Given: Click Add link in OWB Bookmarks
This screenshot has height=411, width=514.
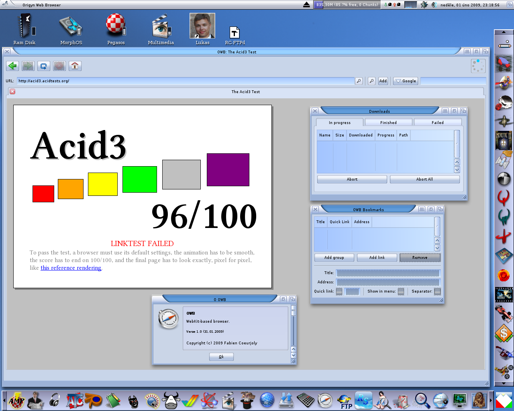Looking at the screenshot, I should pyautogui.click(x=377, y=258).
